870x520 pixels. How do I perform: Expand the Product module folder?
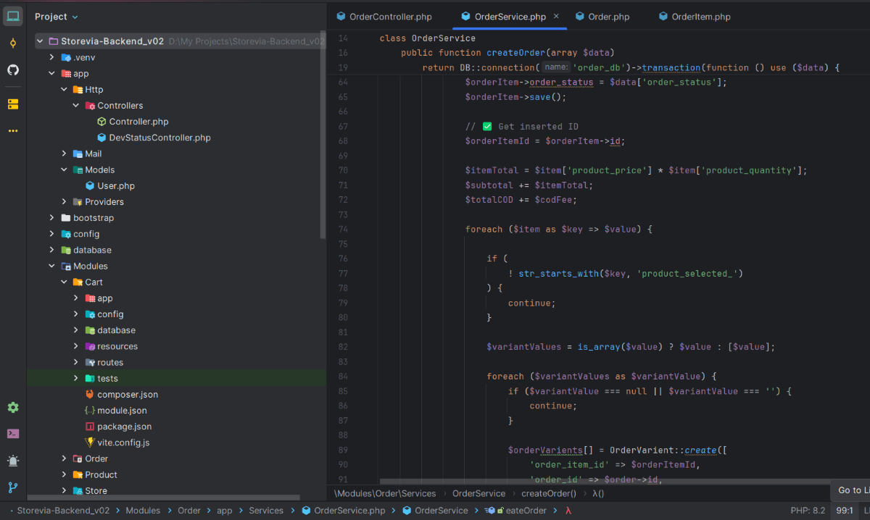coord(64,475)
